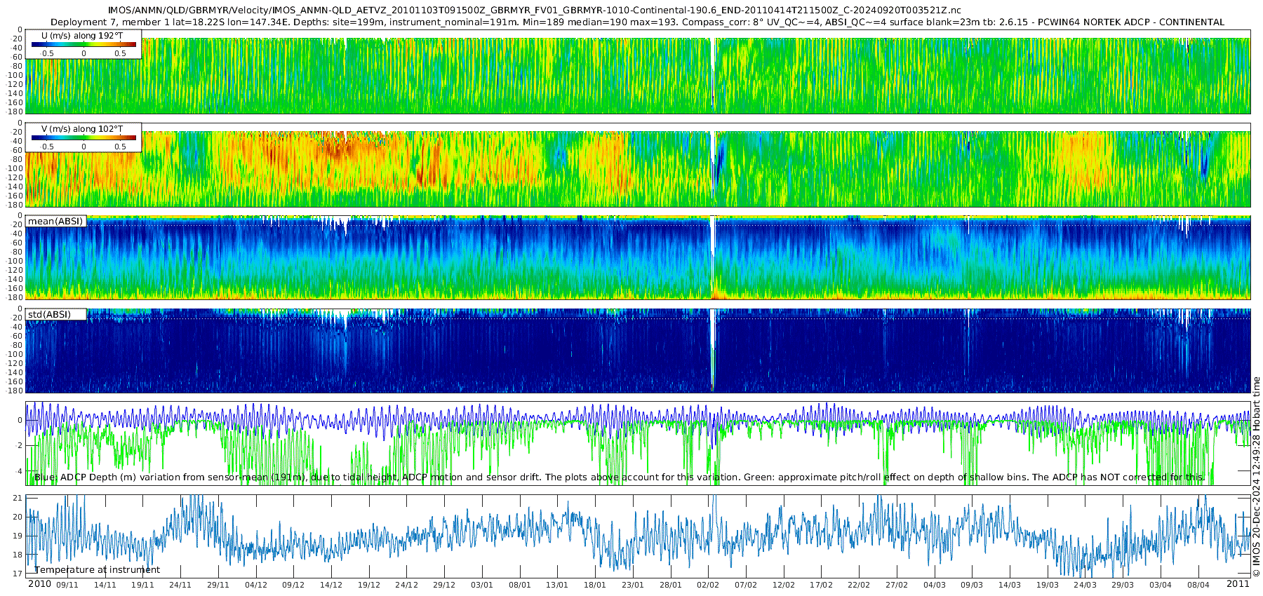Click the '17' tick on temperature axis
The image size is (1263, 596).
(18, 574)
